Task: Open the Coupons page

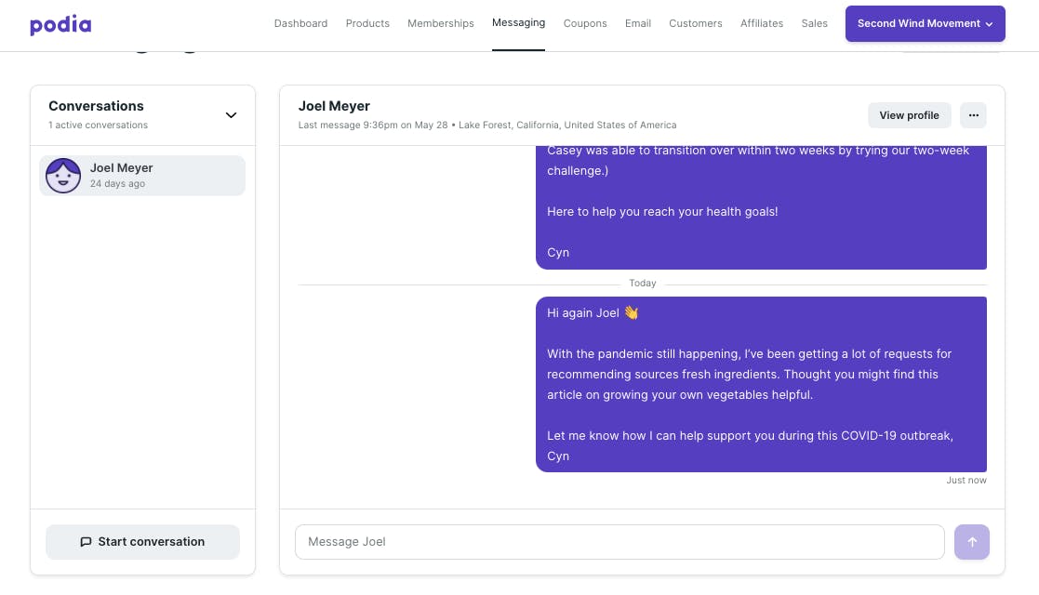Action: point(585,23)
